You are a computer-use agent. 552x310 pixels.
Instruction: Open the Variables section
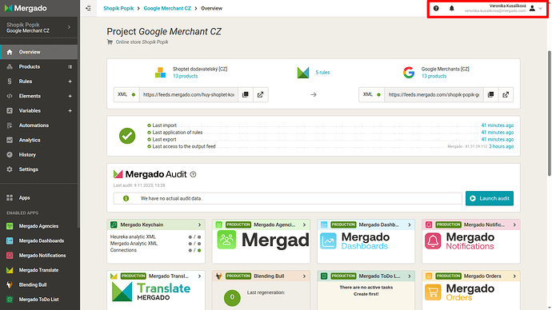point(30,111)
